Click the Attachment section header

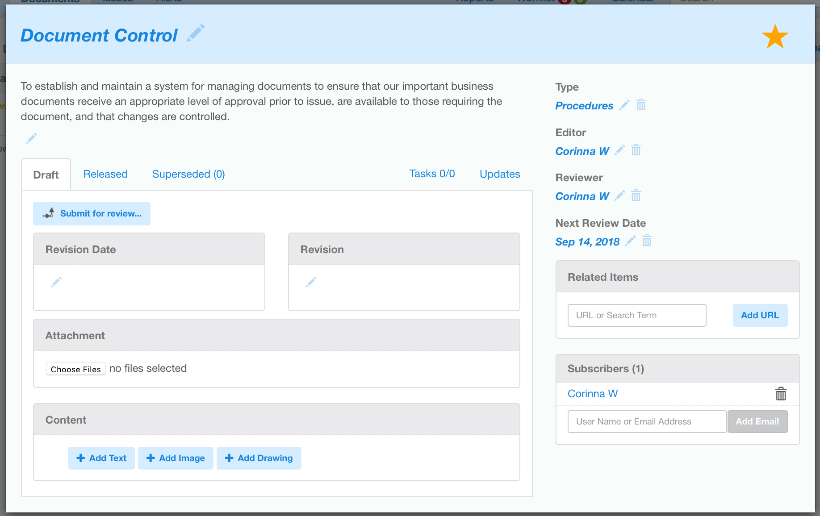(276, 335)
